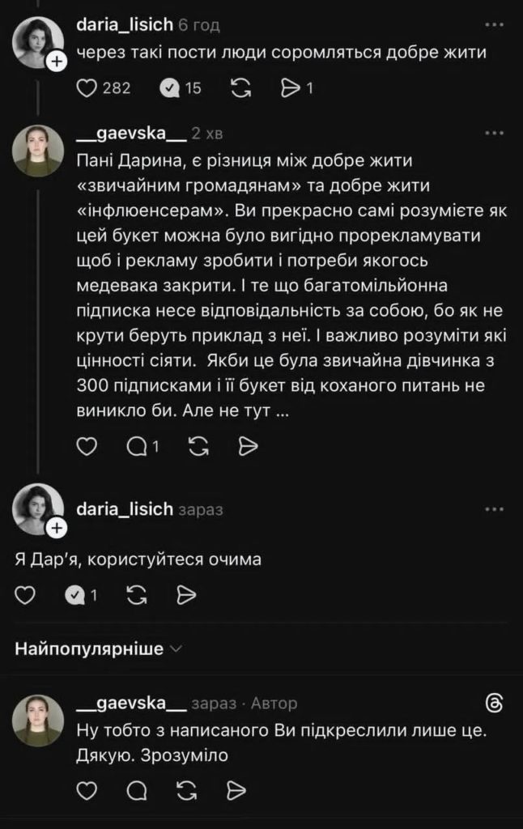Expand the Найпопулярніше sorting dropdown
The image size is (523, 829).
pyautogui.click(x=99, y=648)
